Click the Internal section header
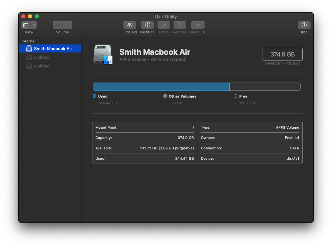Image resolution: width=332 pixels, height=247 pixels. (x=28, y=41)
